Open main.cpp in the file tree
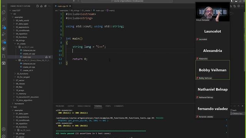The width and height of the screenshot is (246, 138). click(27, 57)
